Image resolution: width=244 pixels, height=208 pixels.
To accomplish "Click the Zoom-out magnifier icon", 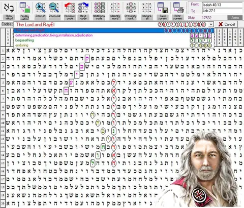I will click(x=54, y=8).
